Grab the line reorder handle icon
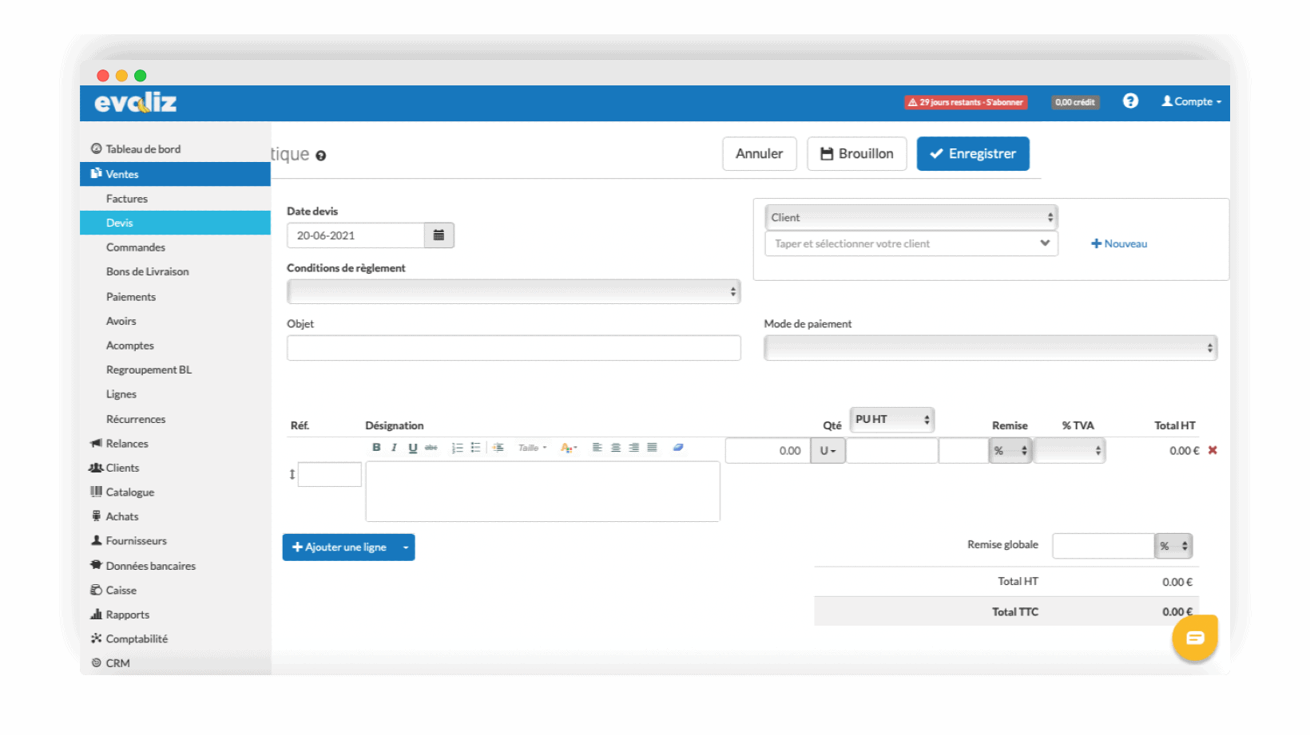 292,474
